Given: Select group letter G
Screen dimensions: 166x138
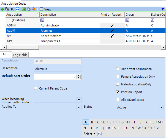Looking at the screenshot, I should [x=123, y=122].
